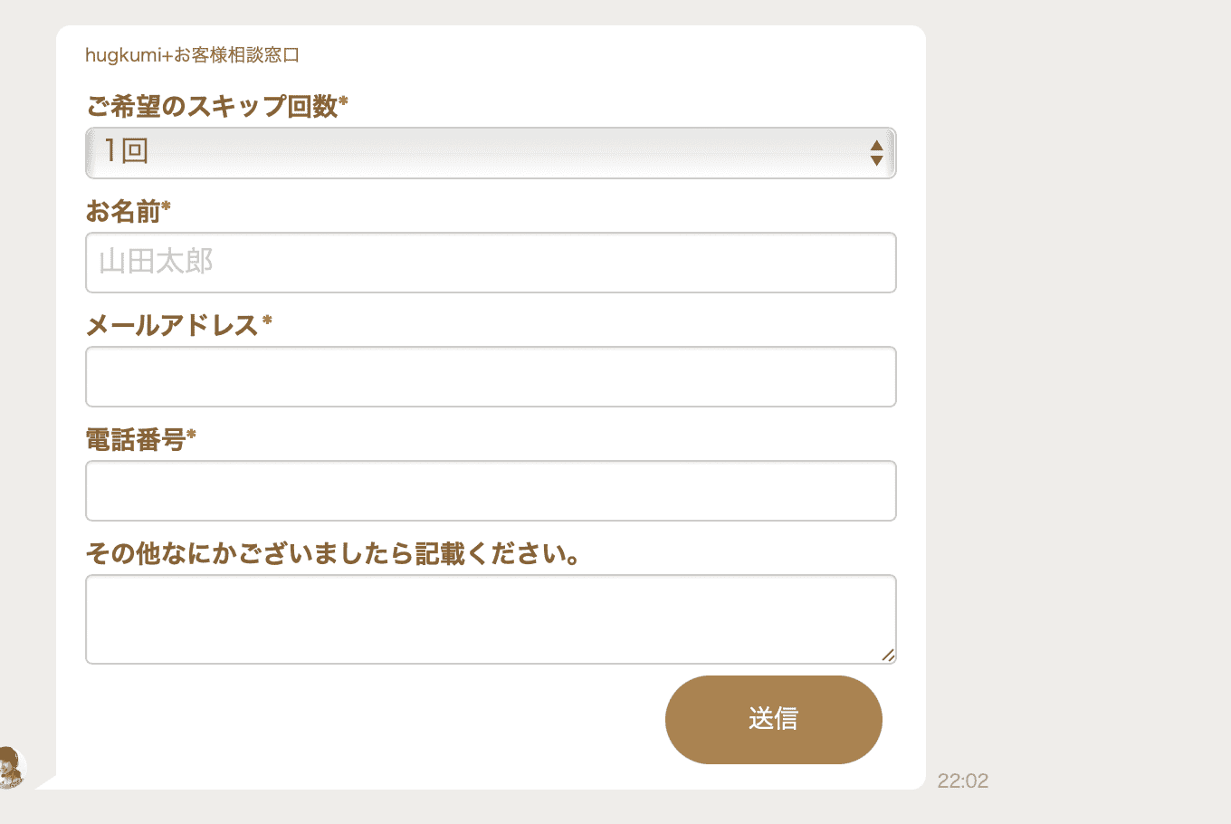Image resolution: width=1231 pixels, height=824 pixels.
Task: Click the 電話番号 field label
Action: coord(140,439)
